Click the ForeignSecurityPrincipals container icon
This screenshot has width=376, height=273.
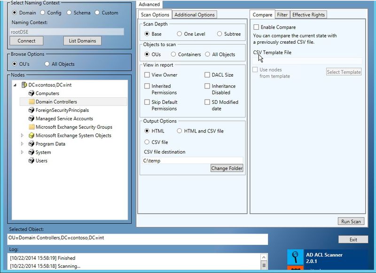coord(31,110)
